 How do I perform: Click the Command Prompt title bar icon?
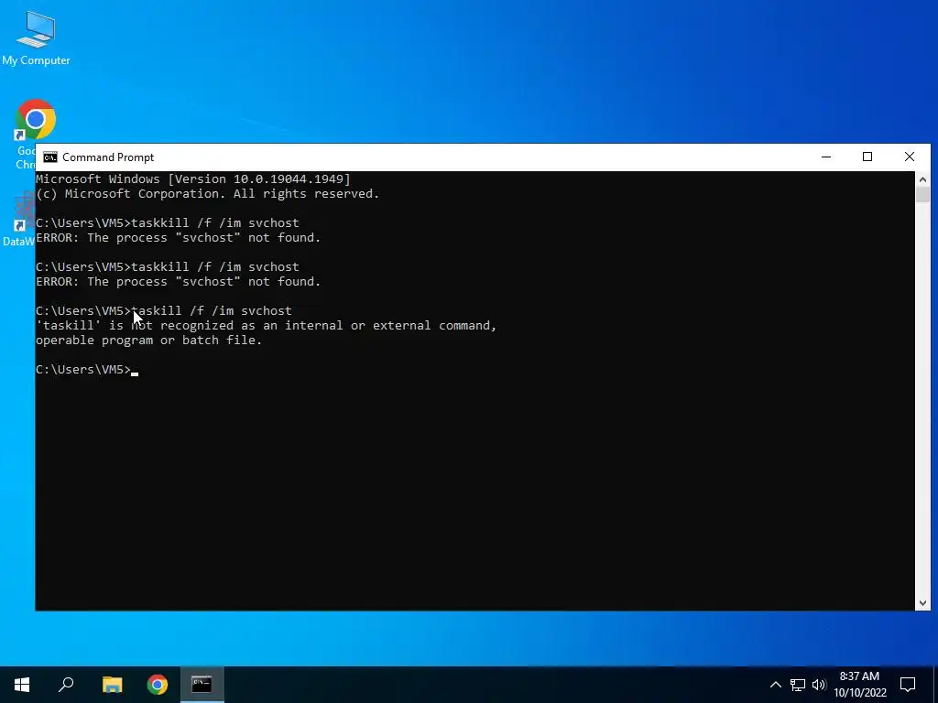pos(50,157)
